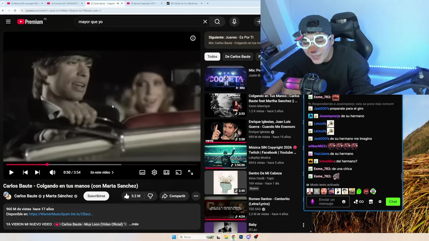Skip to next video in player
Viewport: 429px width, 241px height.
point(37,172)
